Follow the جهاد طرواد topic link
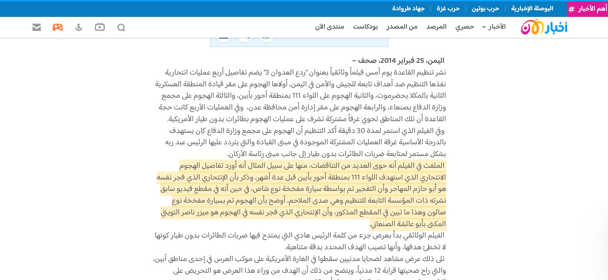 408,9
